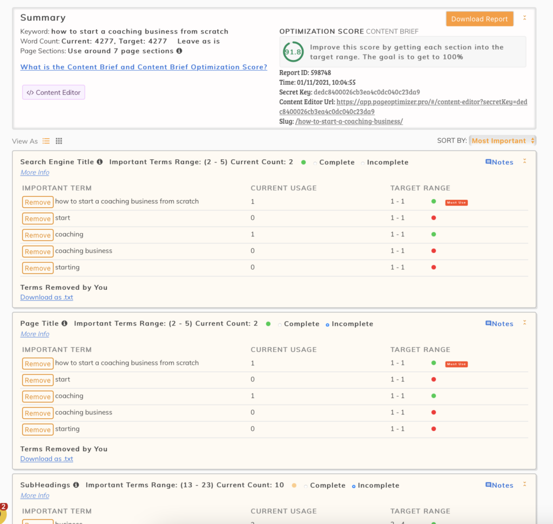The width and height of the screenshot is (553, 524).
Task: Open Notes for Search Engine Title section
Action: (499, 162)
